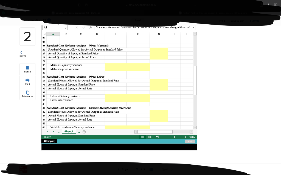Expand the formula bar dropdown arrow
This screenshot has height=175, width=281.
193,27
